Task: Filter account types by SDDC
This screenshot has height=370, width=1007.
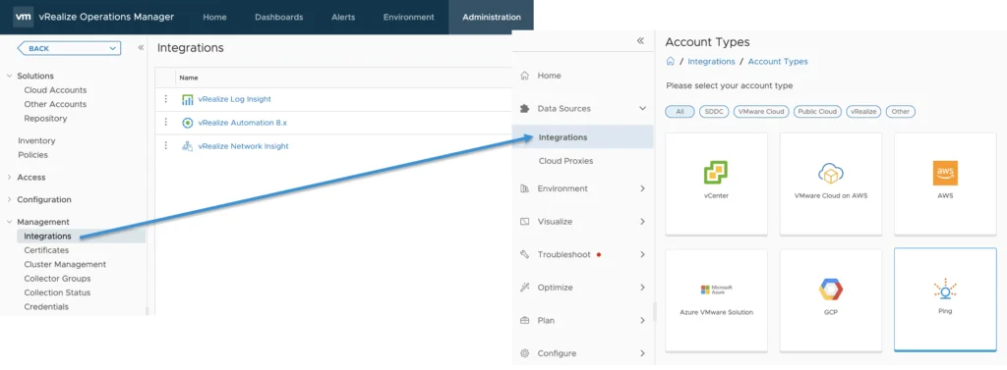Action: tap(714, 112)
